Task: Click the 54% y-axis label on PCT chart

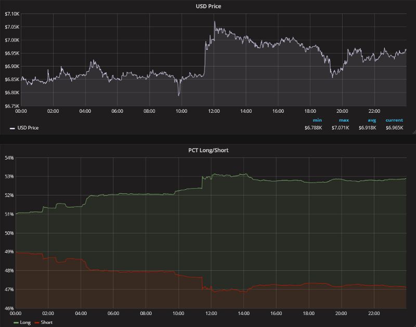Action: click(8, 158)
